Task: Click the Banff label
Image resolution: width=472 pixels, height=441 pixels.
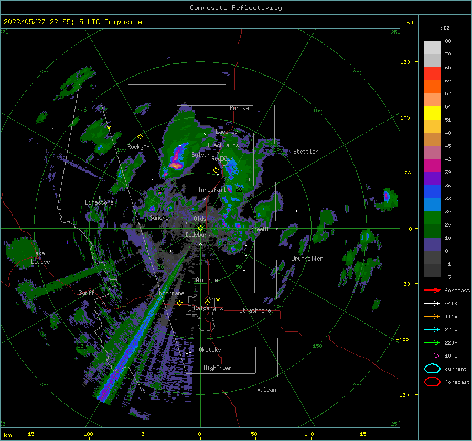Action: click(x=87, y=292)
